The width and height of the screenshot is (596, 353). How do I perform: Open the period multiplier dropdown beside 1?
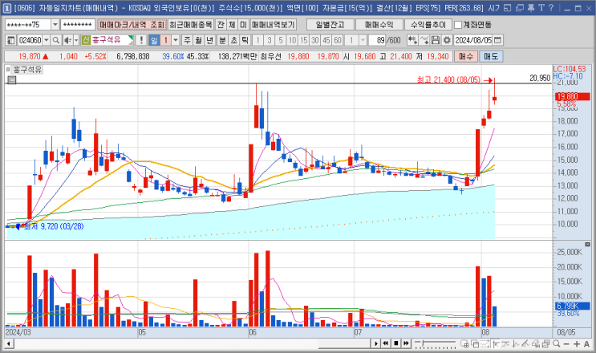click(x=176, y=40)
